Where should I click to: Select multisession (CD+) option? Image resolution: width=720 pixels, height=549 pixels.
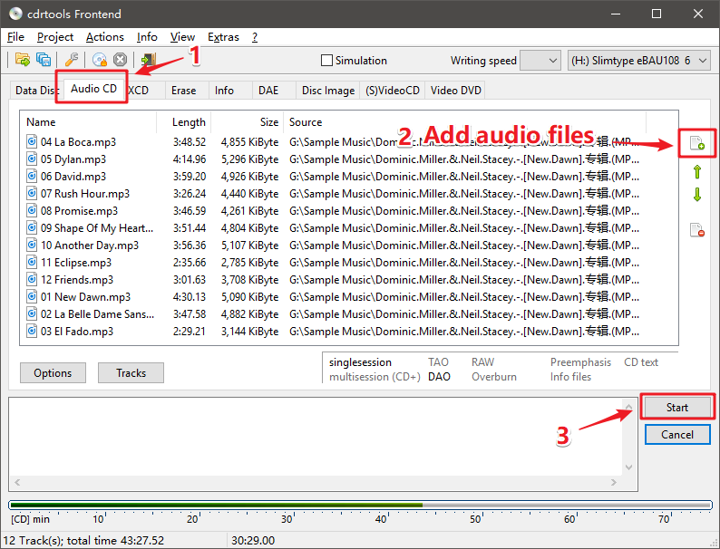pyautogui.click(x=375, y=377)
